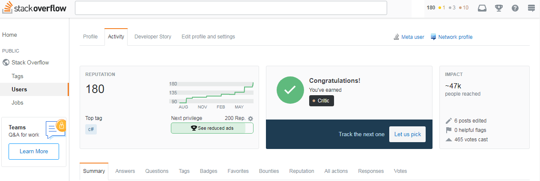Open next privilege settings gear icon

(251, 118)
